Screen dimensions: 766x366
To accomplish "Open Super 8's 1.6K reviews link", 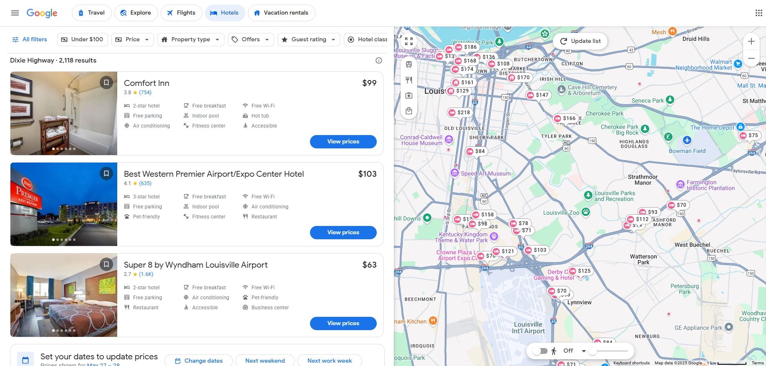I will [146, 274].
